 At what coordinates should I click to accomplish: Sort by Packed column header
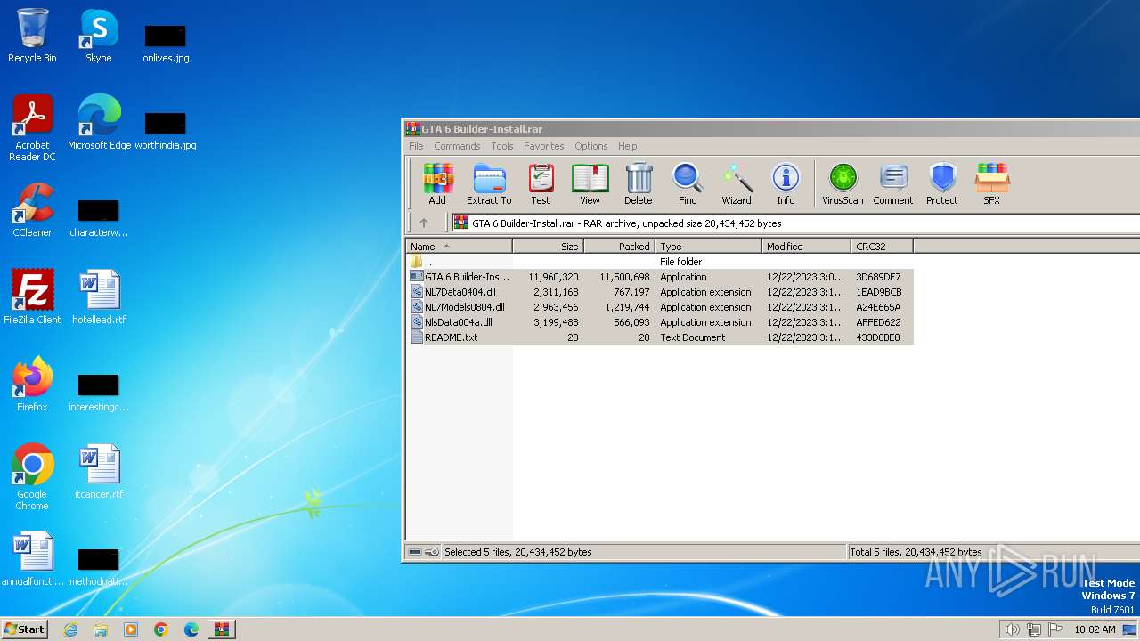620,247
